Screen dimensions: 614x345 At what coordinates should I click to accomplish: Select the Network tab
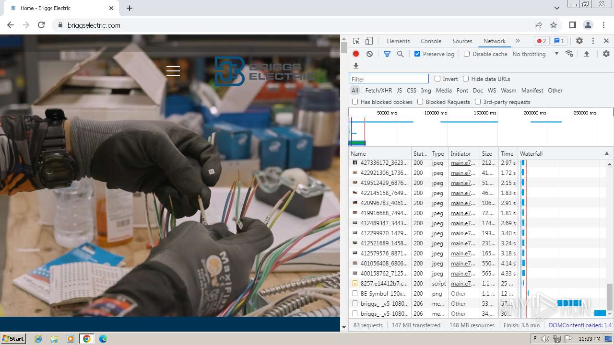pyautogui.click(x=495, y=41)
